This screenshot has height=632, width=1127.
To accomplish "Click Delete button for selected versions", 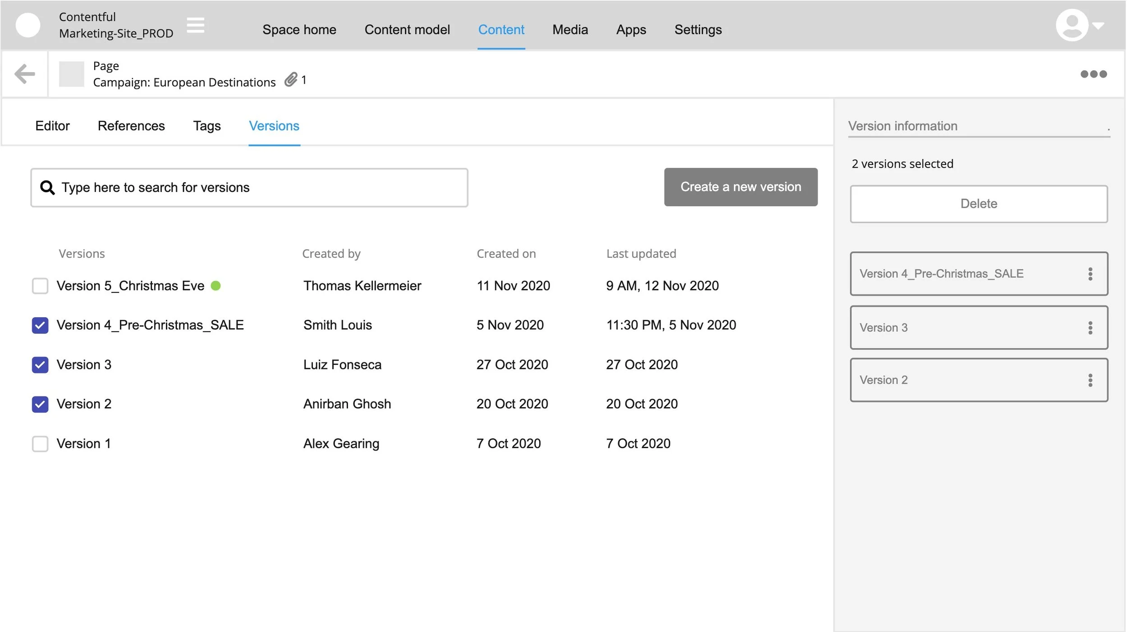I will (x=979, y=204).
